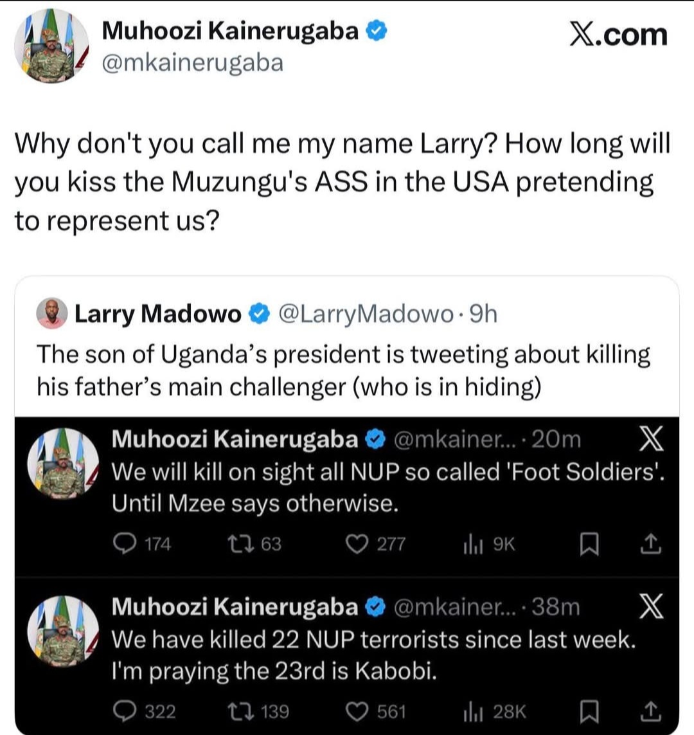Like the tweet with 561 likes

pos(357,711)
